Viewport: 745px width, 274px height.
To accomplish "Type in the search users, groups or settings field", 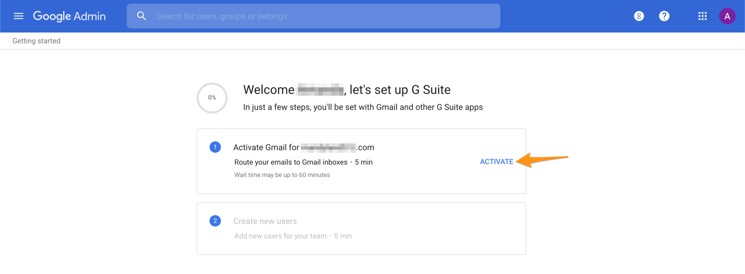I will [x=320, y=16].
